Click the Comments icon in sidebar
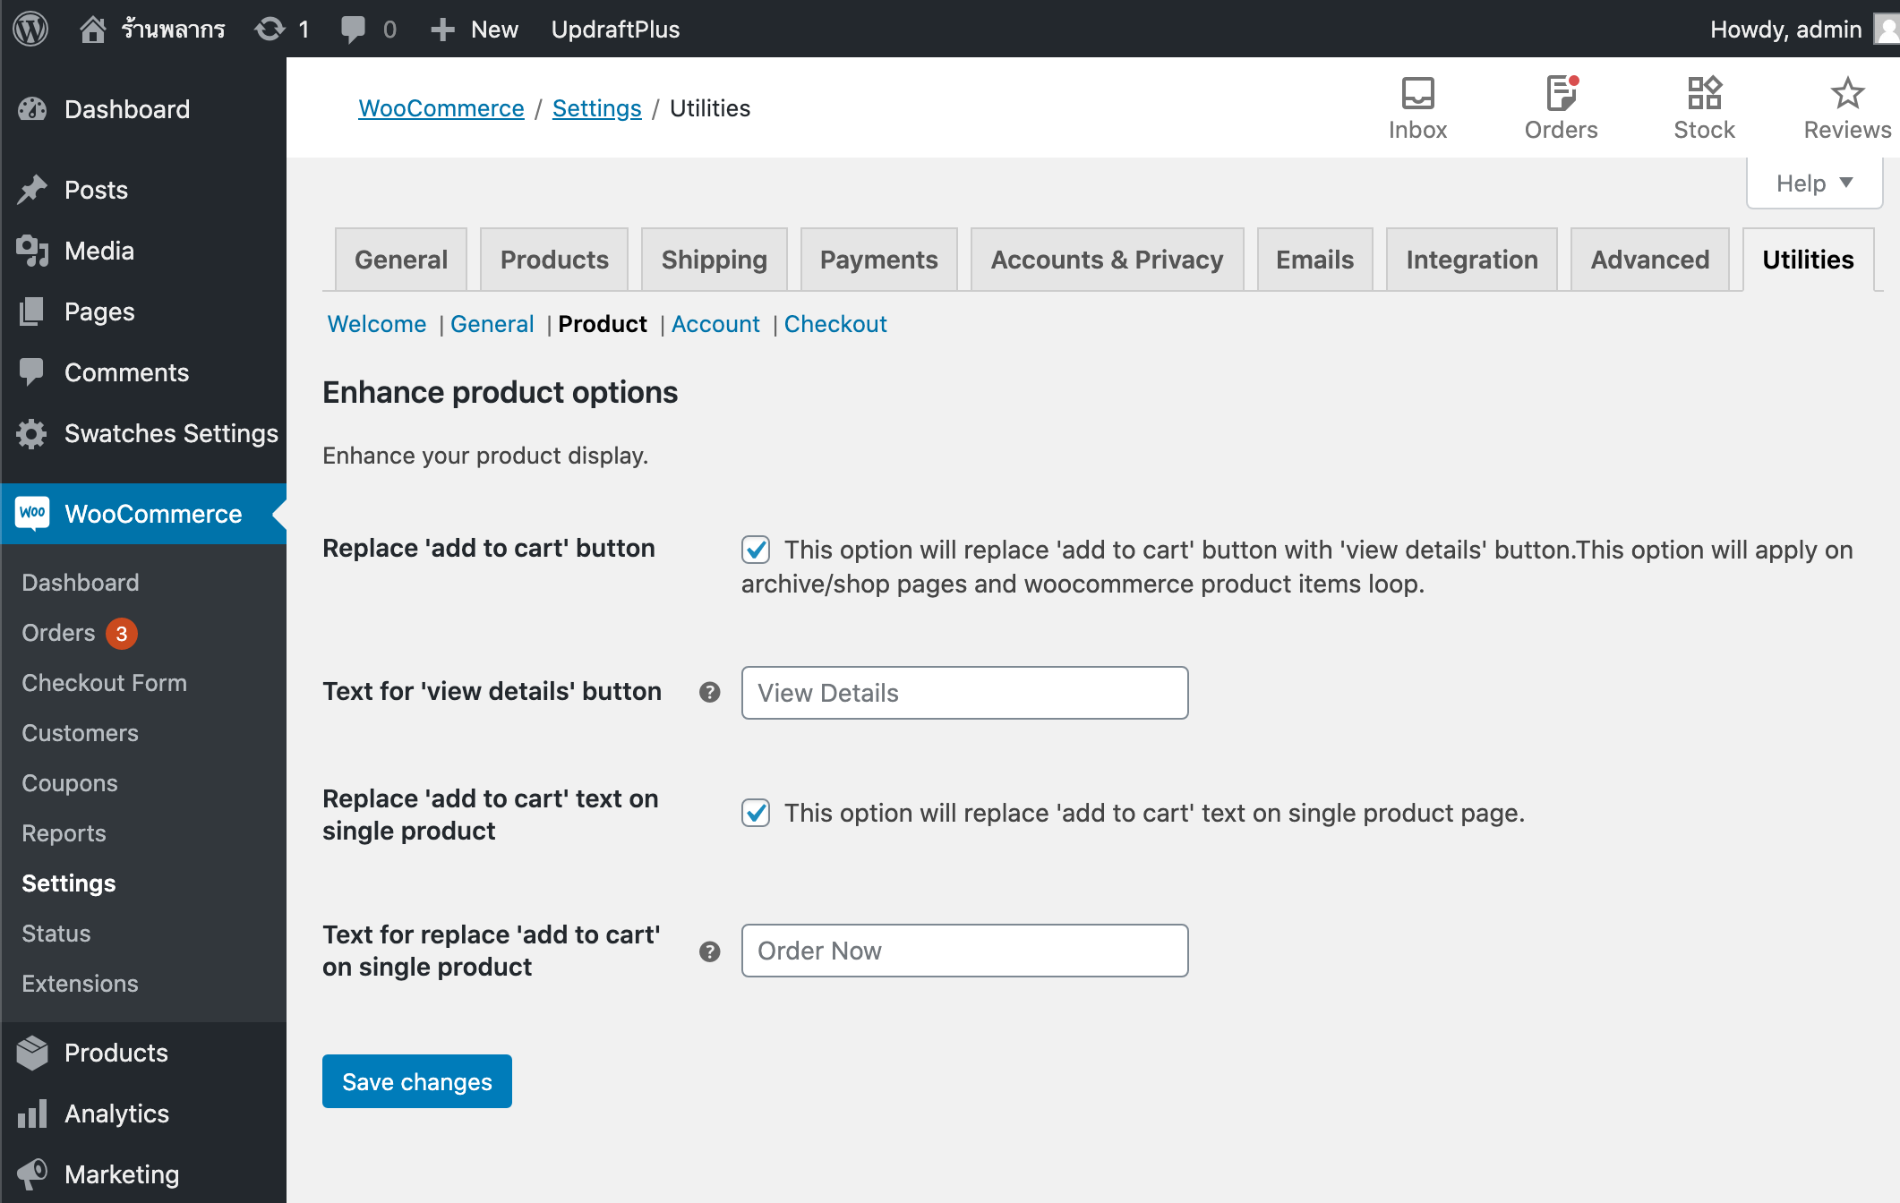The height and width of the screenshot is (1203, 1900). tap(32, 372)
